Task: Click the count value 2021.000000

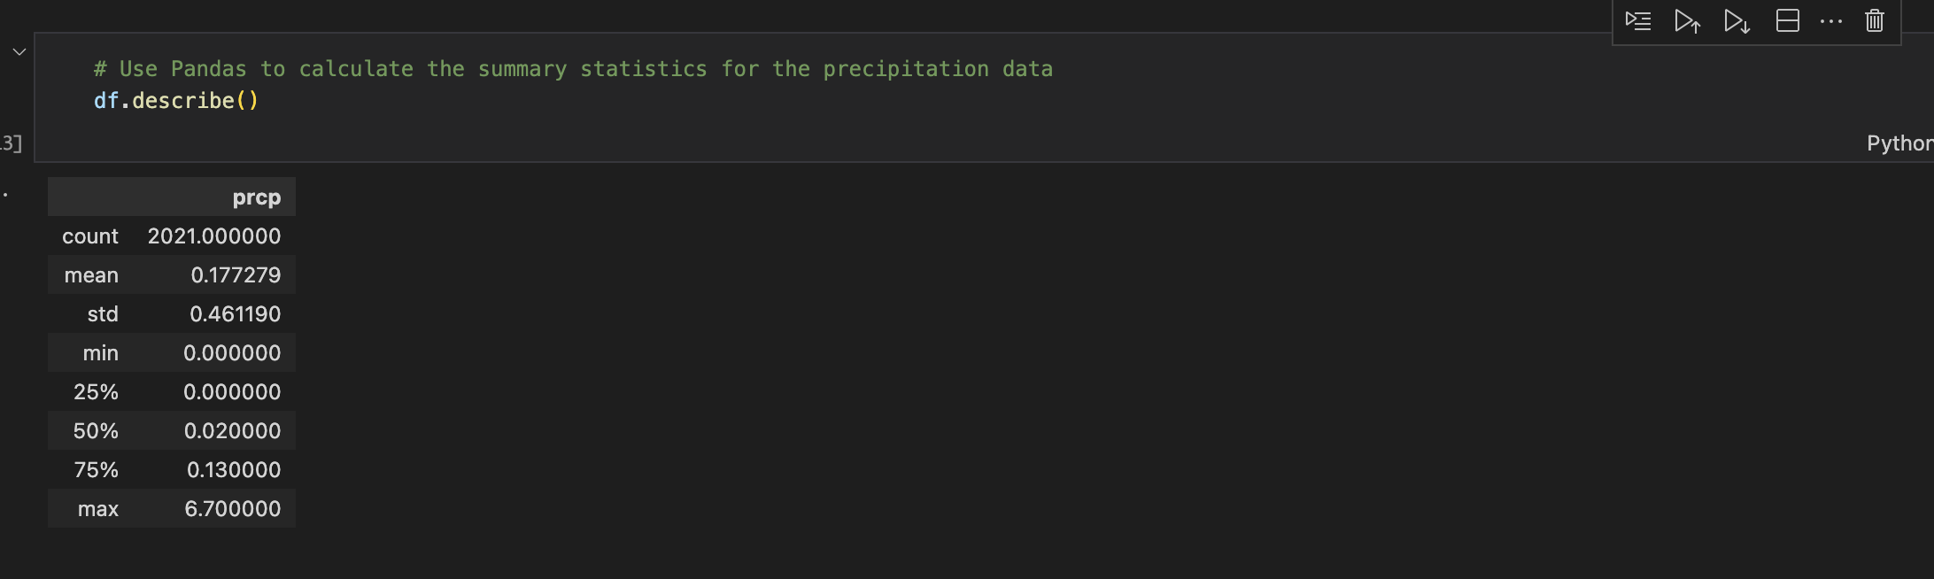Action: click(x=215, y=235)
